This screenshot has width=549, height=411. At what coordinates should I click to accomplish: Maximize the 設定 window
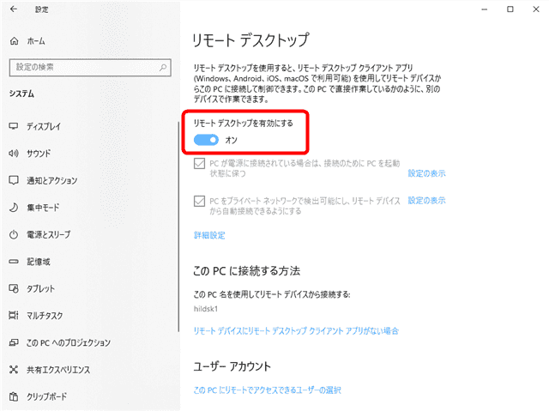click(510, 9)
